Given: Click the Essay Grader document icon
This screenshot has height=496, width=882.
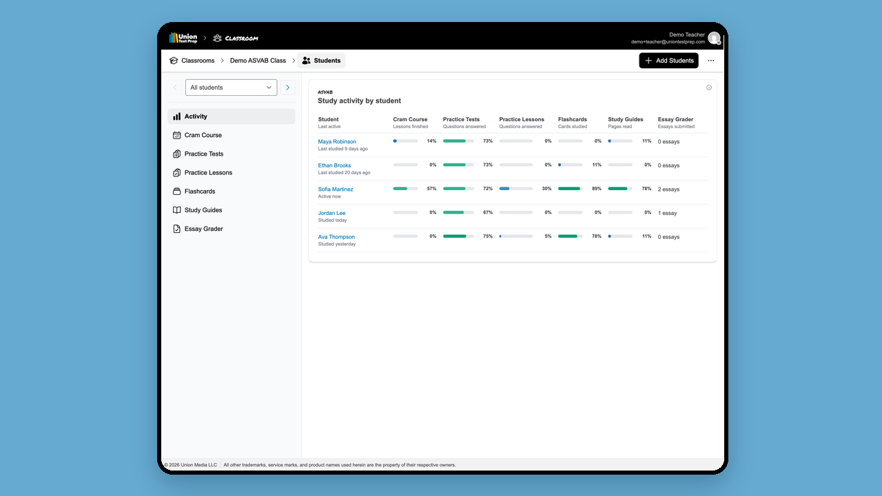Looking at the screenshot, I should pos(177,229).
